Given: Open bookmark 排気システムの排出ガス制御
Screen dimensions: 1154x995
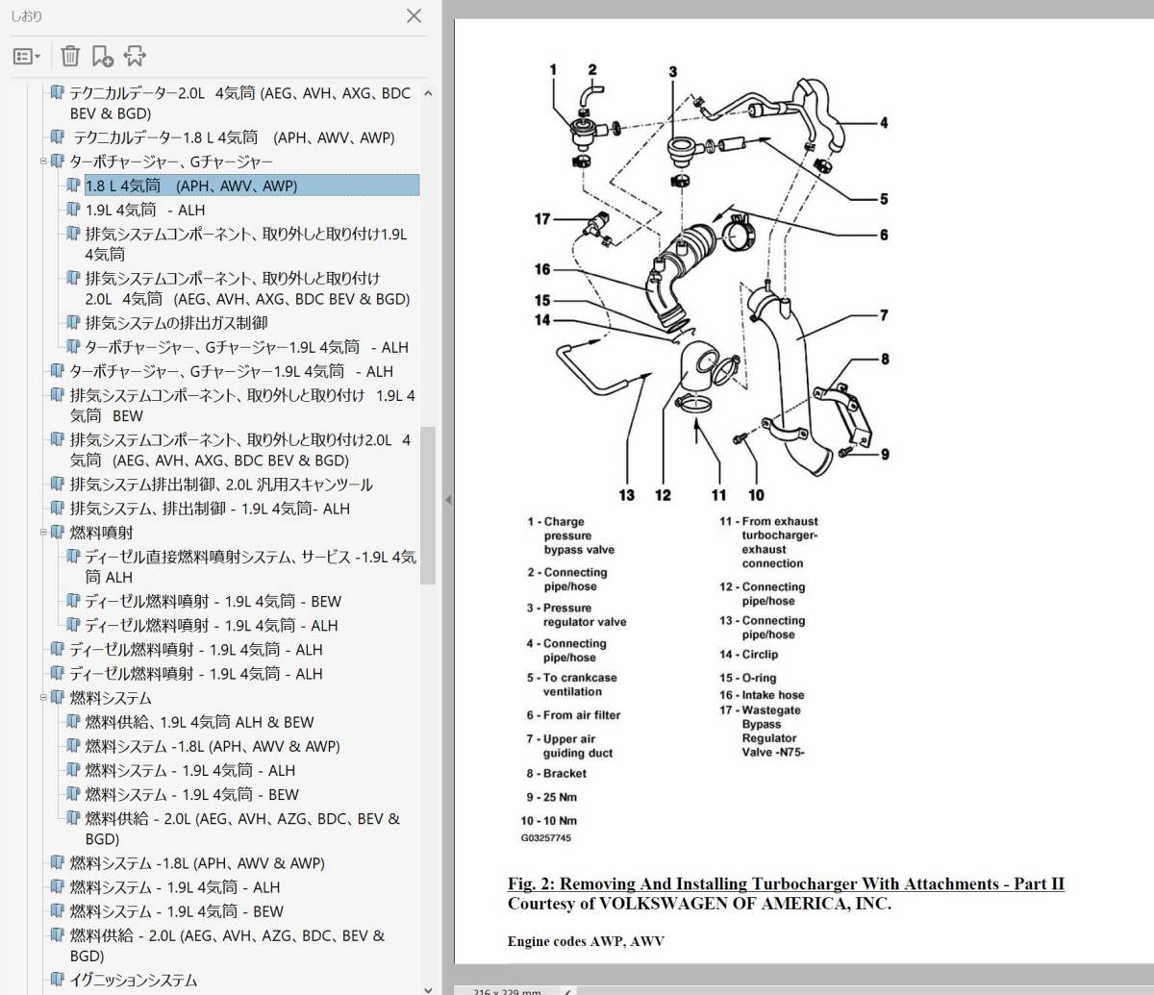Looking at the screenshot, I should pos(176,323).
